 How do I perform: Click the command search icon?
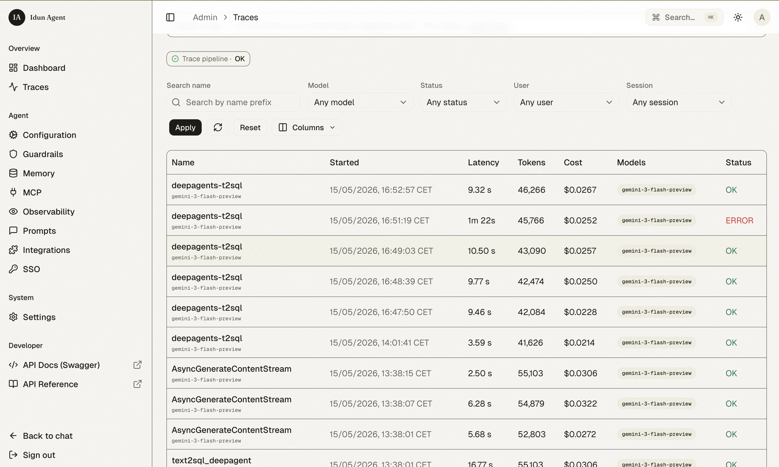[656, 17]
